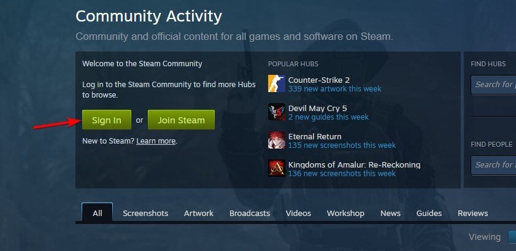The width and height of the screenshot is (516, 251).
Task: View 2 new guides this week
Action: pyautogui.click(x=328, y=117)
